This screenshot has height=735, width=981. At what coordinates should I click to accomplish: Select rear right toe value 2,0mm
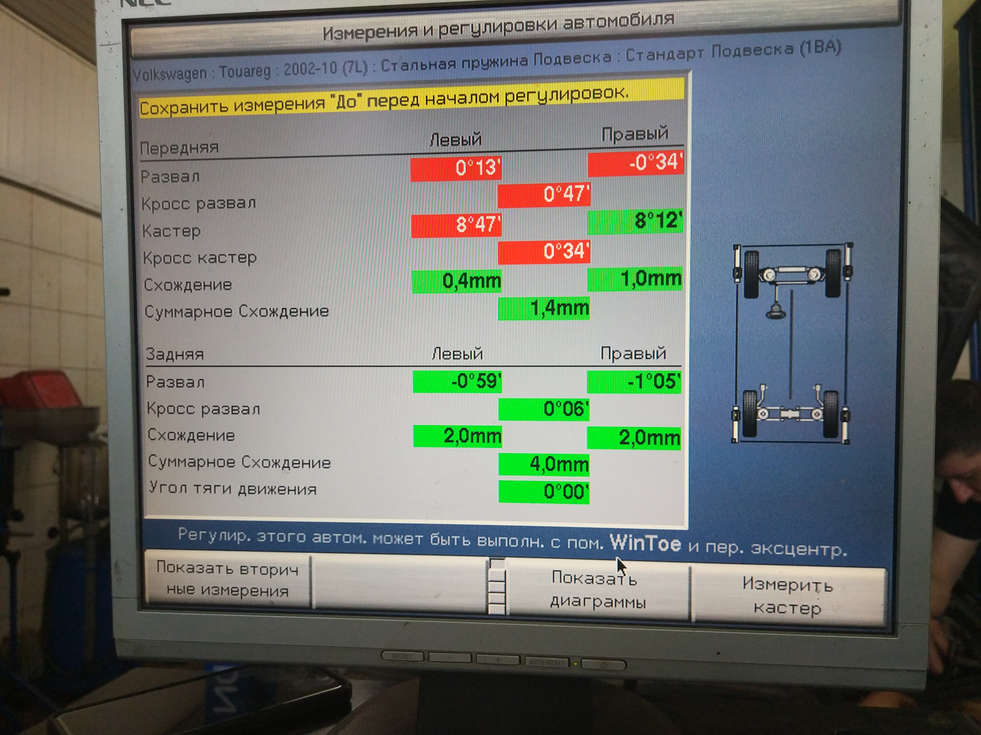click(634, 438)
